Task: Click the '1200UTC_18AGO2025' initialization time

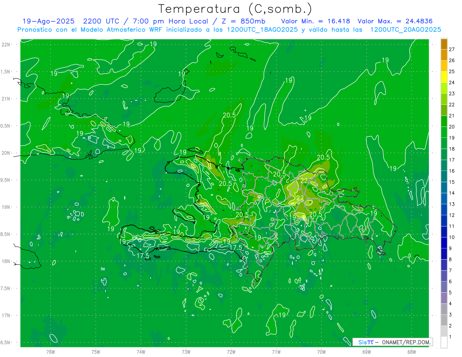Action: (x=262, y=30)
